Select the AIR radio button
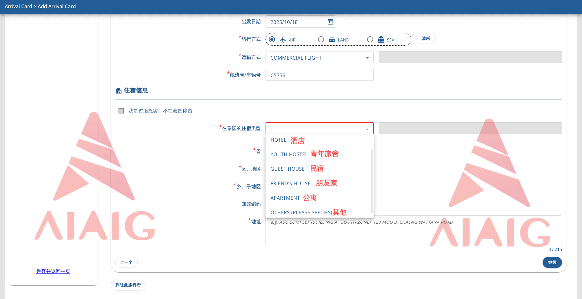Image resolution: width=582 pixels, height=299 pixels. click(x=272, y=39)
